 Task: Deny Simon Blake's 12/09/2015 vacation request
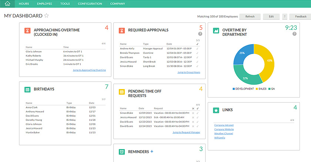click(x=193, y=113)
